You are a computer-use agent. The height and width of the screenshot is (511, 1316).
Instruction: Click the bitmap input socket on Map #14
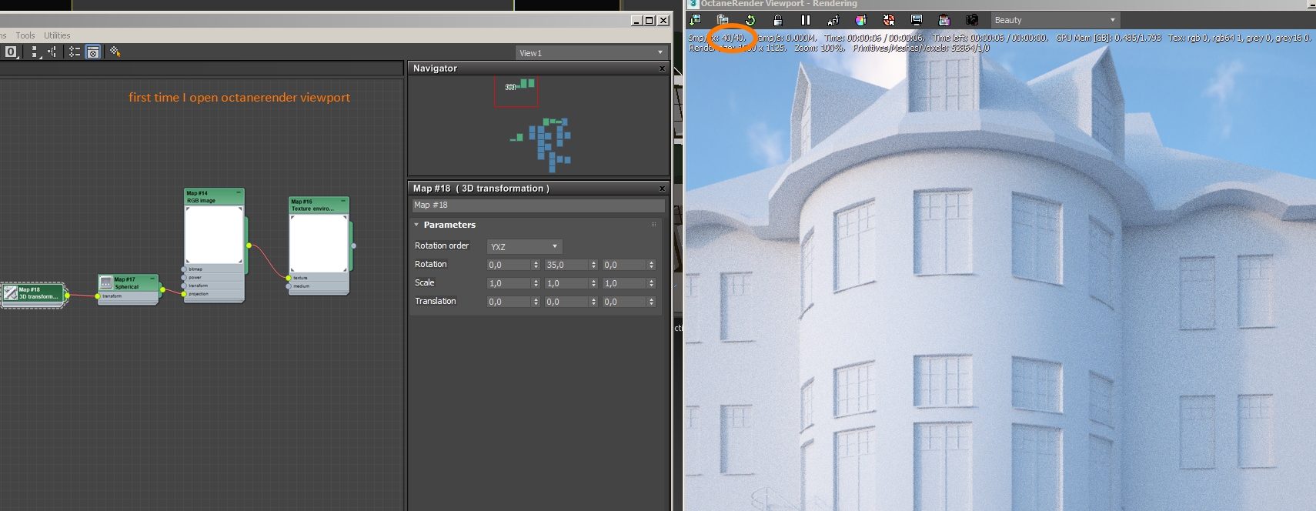tap(184, 269)
